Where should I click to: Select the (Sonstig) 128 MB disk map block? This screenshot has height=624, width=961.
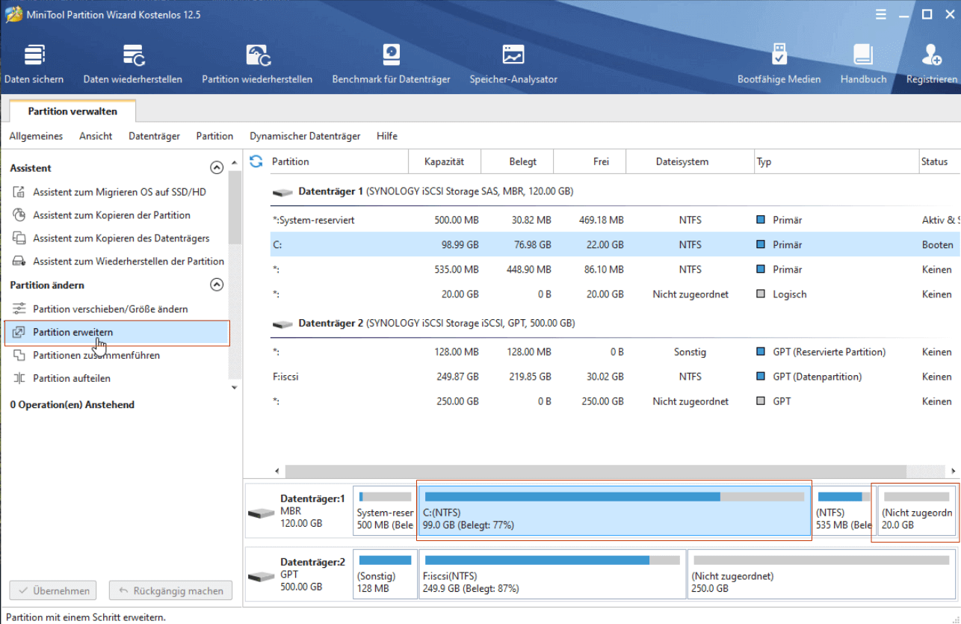coord(385,574)
